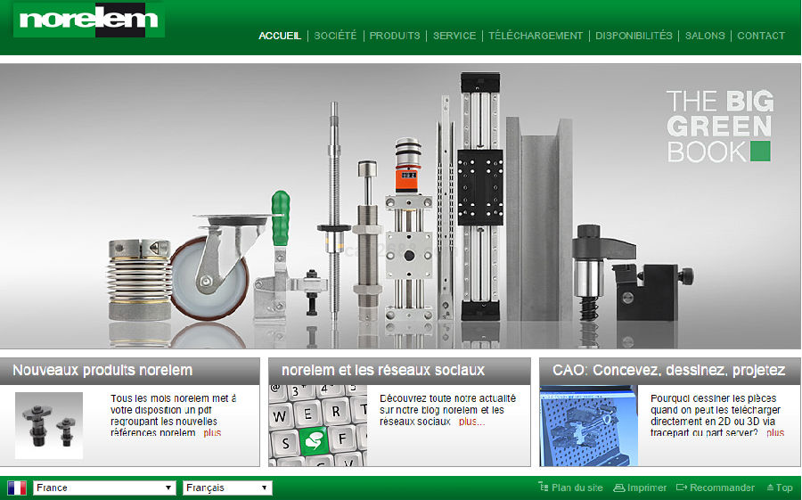Click the keyboard social networks thumbnail
Screen dimensions: 802x500
pyautogui.click(x=317, y=425)
